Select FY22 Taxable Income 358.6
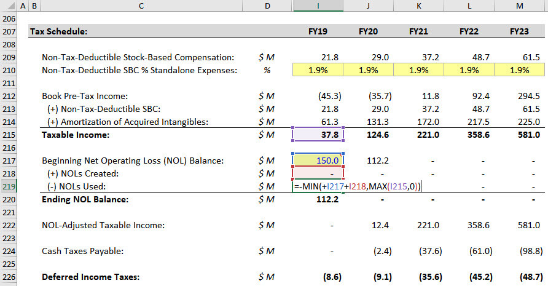This screenshot has width=548, height=286. coord(479,135)
